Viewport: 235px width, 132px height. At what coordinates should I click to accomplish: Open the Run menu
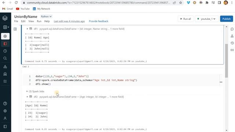[39, 21]
